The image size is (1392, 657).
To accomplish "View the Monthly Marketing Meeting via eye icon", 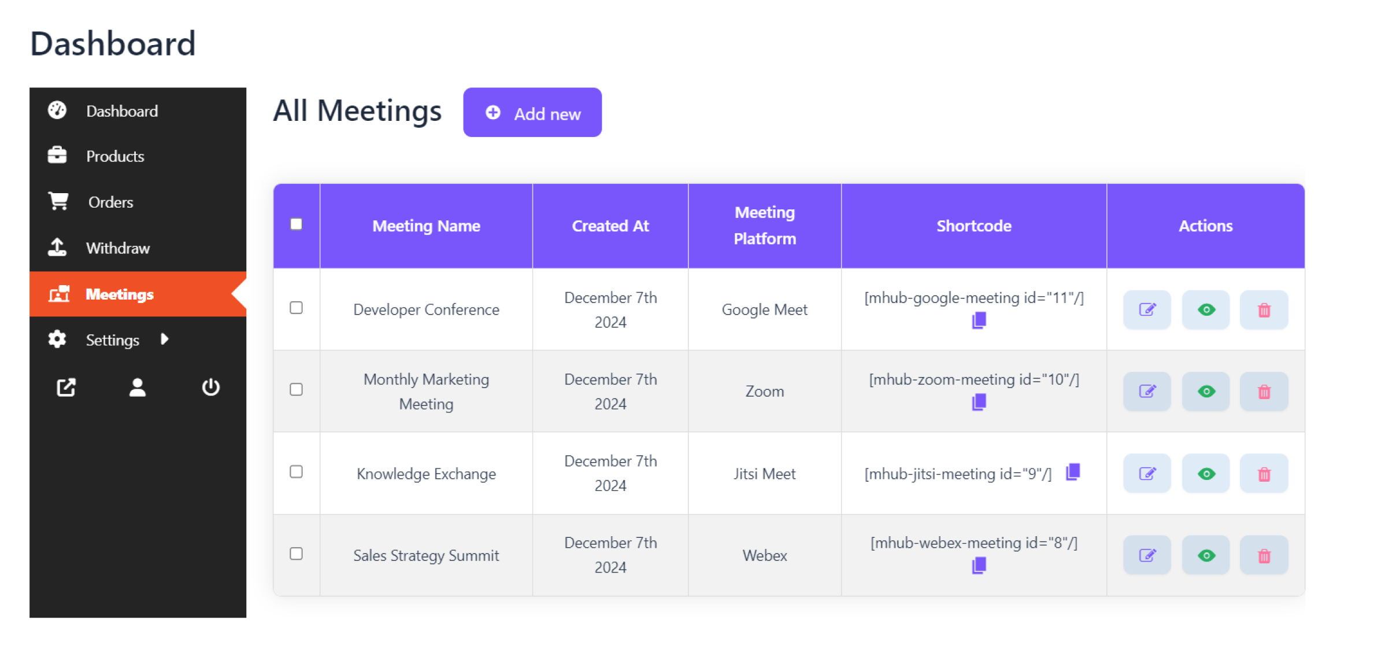I will point(1205,392).
